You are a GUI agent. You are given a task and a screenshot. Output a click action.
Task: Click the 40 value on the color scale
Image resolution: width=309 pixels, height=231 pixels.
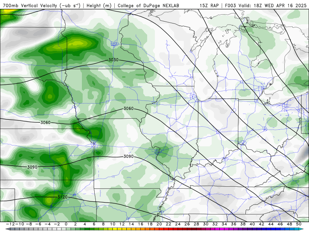[252, 224]
